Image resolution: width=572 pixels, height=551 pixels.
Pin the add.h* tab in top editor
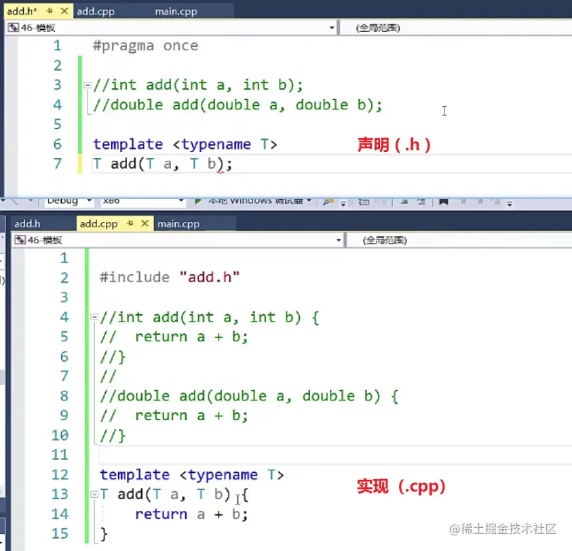(50, 12)
